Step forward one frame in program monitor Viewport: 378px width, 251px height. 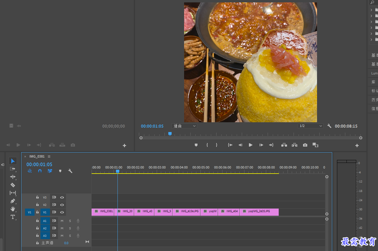click(x=261, y=145)
